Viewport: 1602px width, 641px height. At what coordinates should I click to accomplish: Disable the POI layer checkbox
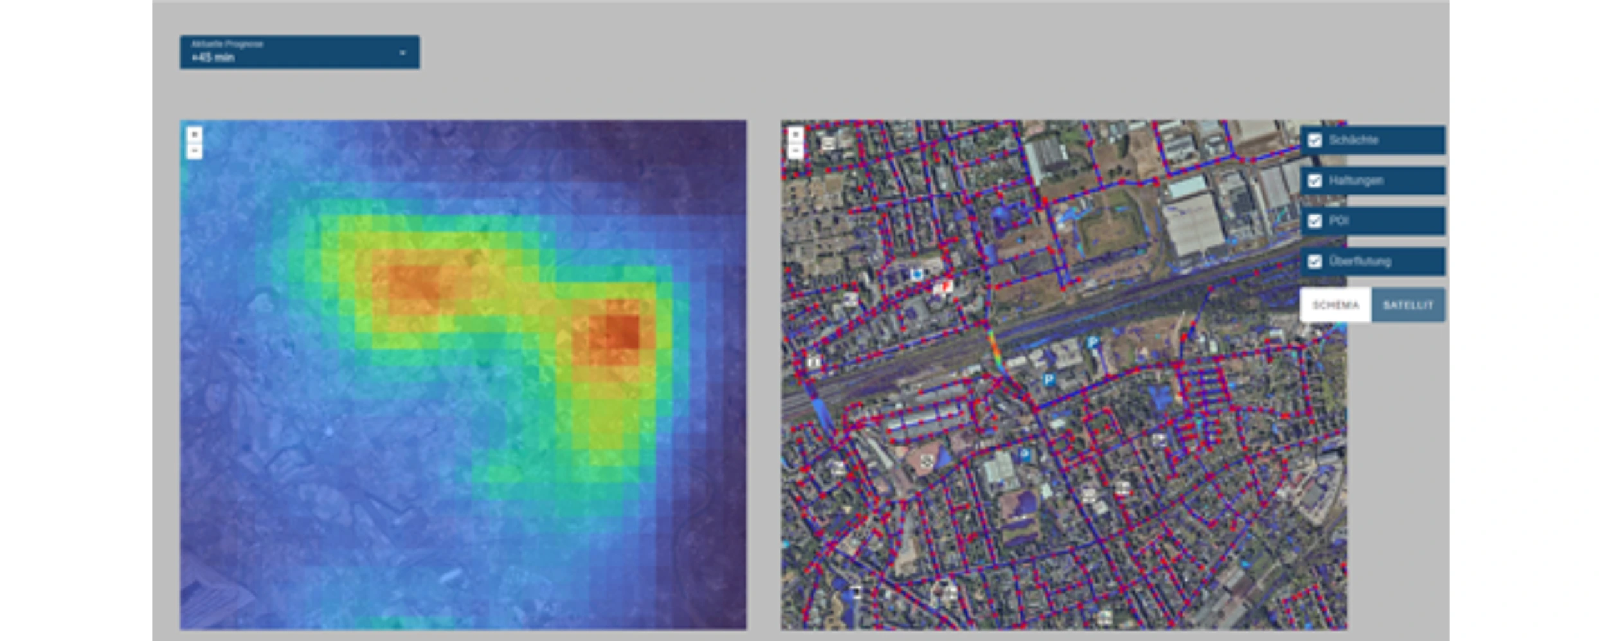(x=1315, y=221)
